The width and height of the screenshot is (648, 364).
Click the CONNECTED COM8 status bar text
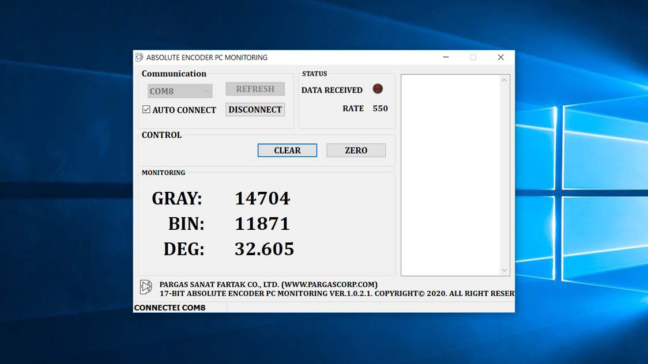tap(169, 308)
